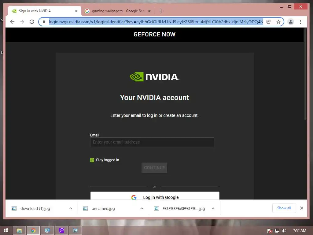Image resolution: width=313 pixels, height=235 pixels.
Task: Click the browser forward arrow
Action: pos(22,22)
